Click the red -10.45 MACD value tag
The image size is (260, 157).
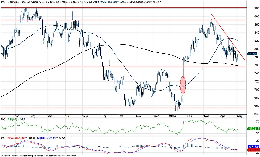[253, 150]
